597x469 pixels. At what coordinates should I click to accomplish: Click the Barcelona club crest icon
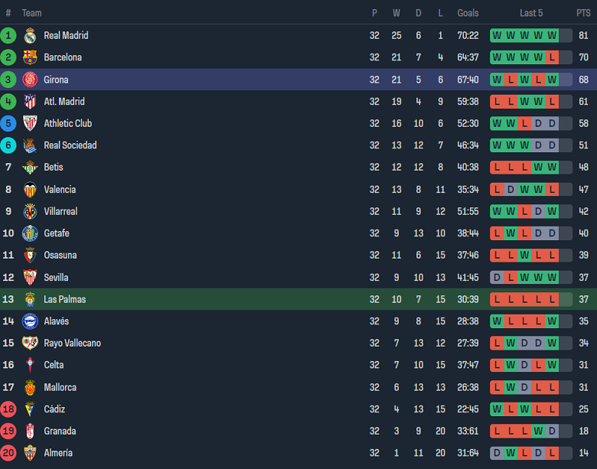(x=30, y=57)
